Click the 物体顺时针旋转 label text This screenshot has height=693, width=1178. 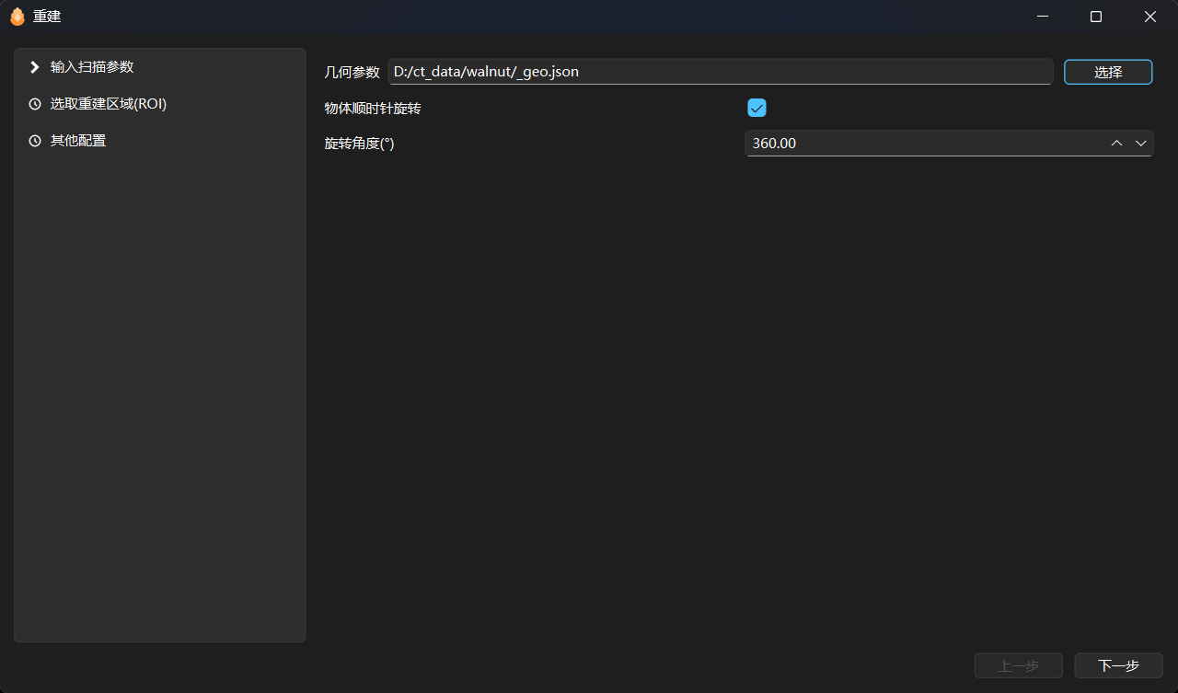point(373,108)
